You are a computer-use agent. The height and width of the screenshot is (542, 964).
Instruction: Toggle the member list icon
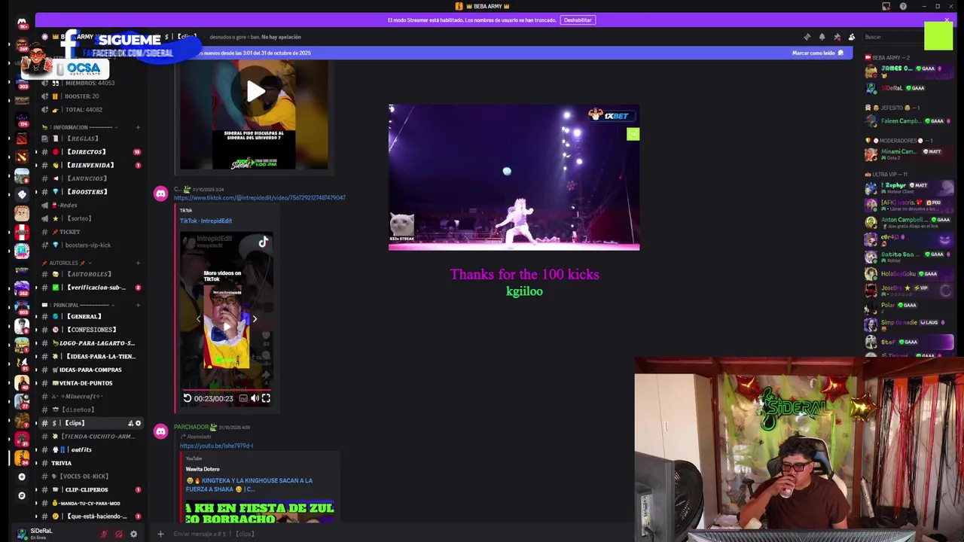(852, 37)
